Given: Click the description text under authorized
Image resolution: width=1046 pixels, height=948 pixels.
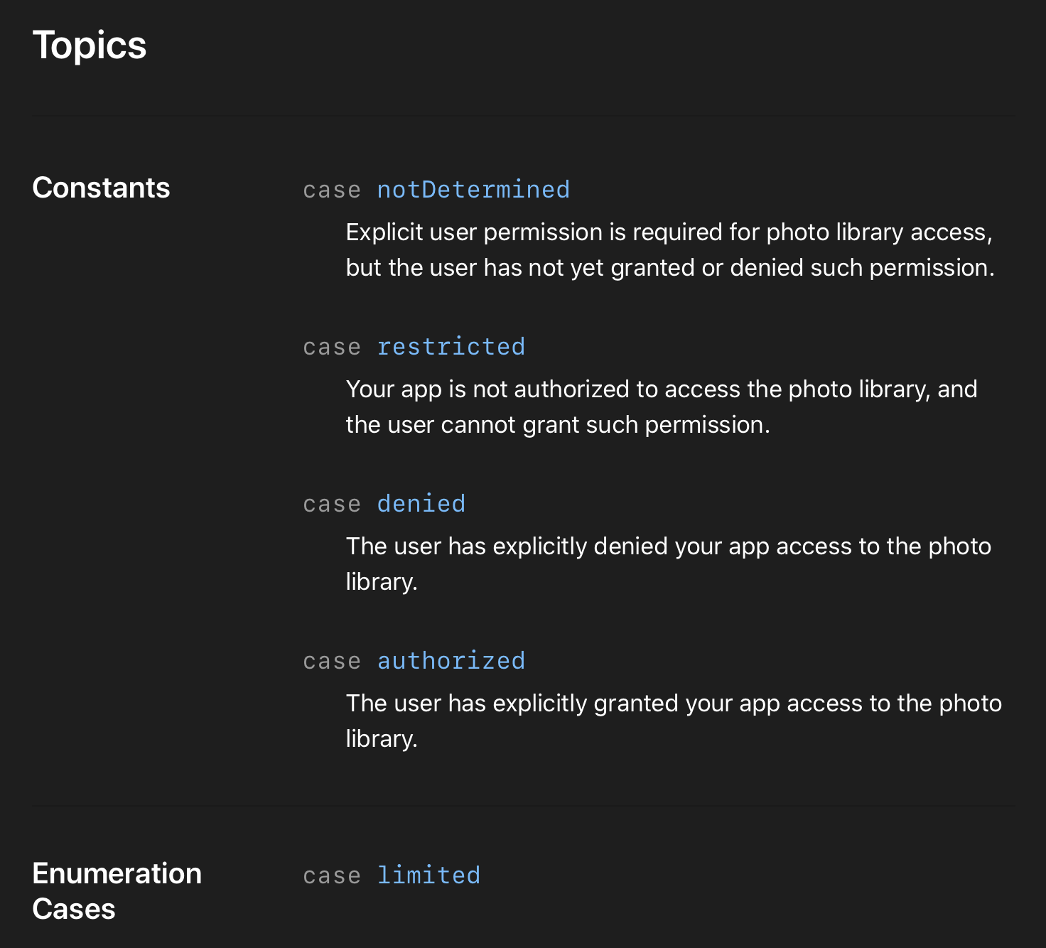Looking at the screenshot, I should (x=673, y=721).
